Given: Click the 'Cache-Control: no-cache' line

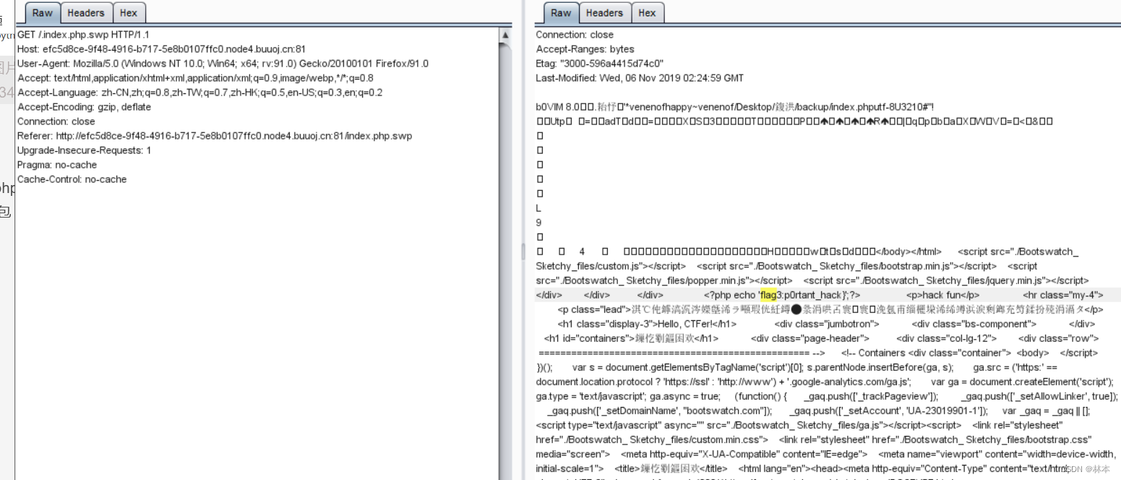Looking at the screenshot, I should pyautogui.click(x=72, y=179).
